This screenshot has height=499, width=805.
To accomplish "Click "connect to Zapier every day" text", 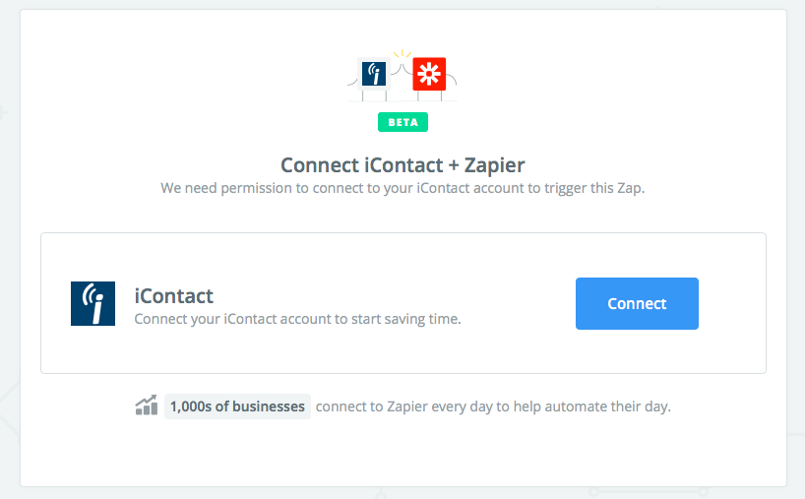I will (x=404, y=406).
